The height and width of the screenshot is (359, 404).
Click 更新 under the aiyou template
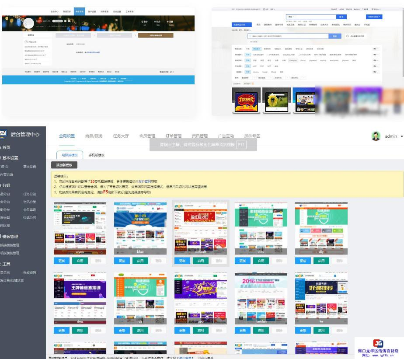tap(61, 261)
